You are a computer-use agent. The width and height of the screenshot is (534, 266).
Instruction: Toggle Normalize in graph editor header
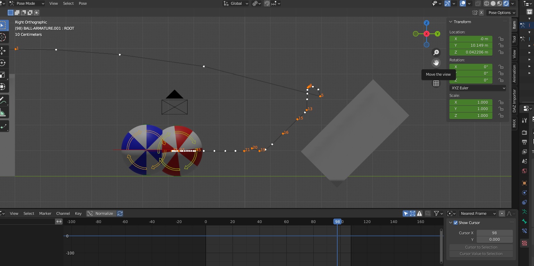point(101,213)
